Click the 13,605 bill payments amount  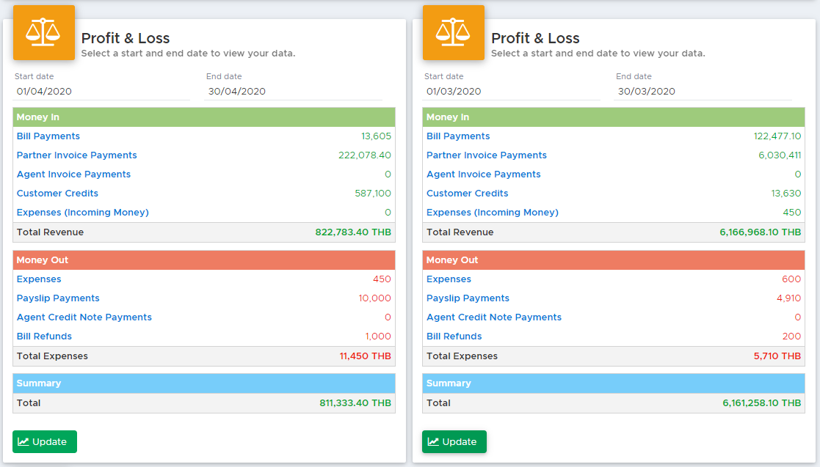[376, 136]
